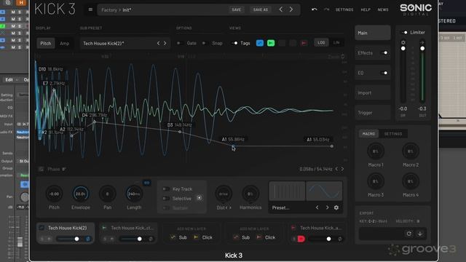The width and height of the screenshot is (466, 262).
Task: Cycle distortion type arrows under Dist
Action: click(x=228, y=207)
